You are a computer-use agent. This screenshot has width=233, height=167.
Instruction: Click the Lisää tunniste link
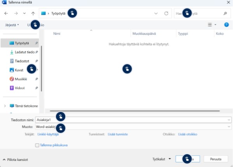[117, 134]
